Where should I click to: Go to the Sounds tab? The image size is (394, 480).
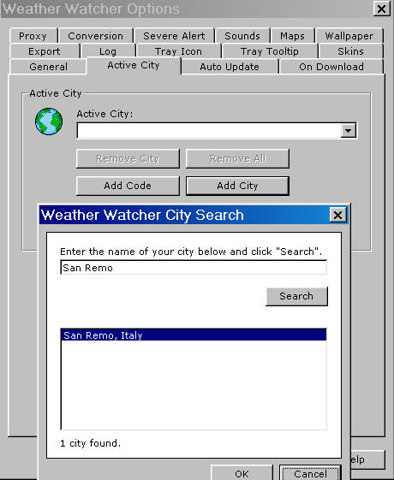point(242,36)
